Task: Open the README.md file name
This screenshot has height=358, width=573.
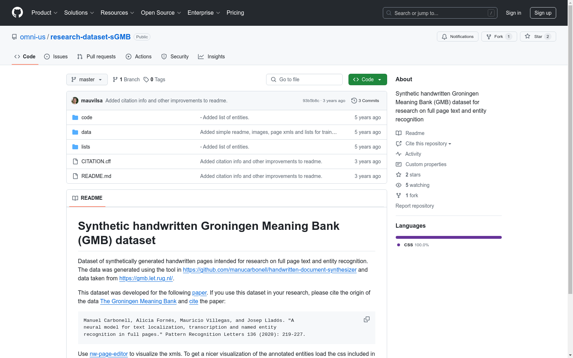Action: [96, 176]
